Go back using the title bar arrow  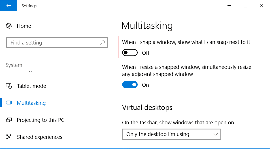(x=8, y=6)
